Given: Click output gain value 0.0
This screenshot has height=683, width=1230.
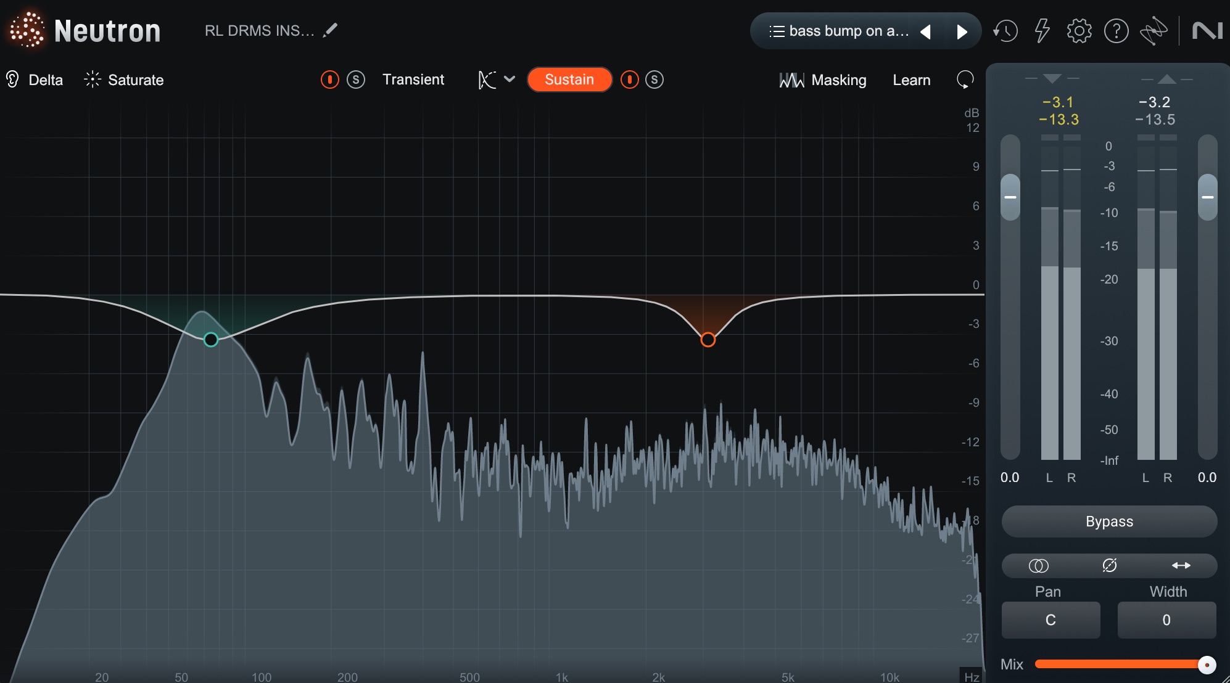Looking at the screenshot, I should (x=1207, y=478).
